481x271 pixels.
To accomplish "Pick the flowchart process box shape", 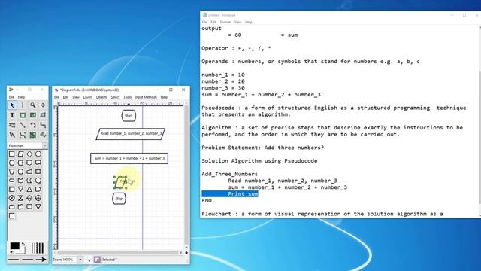I will pos(12,154).
